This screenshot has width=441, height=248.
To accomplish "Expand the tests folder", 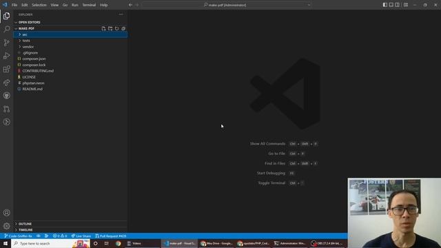I will 70,41.
